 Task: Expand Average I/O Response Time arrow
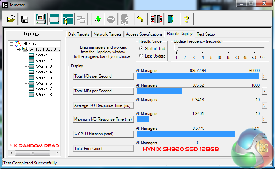coord(264,105)
